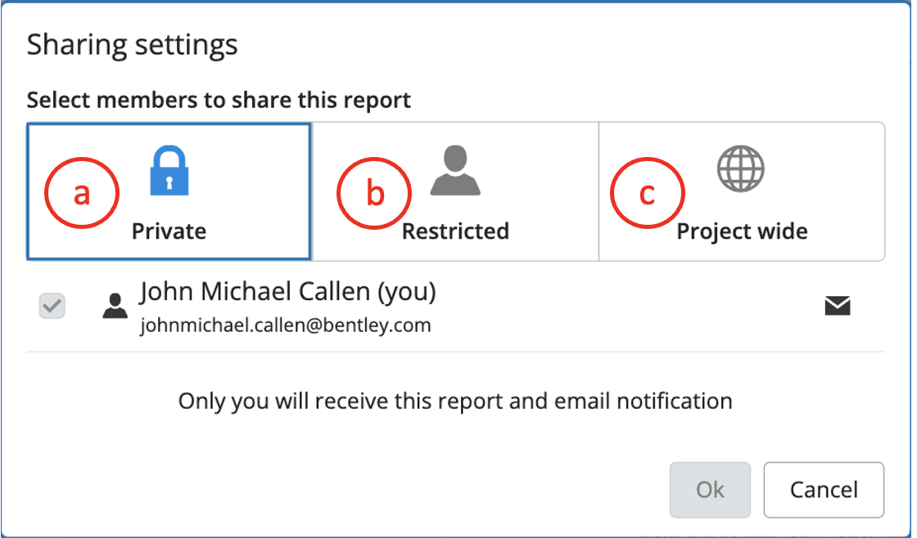917x538 pixels.
Task: Click the red circled letter a
Action: point(82,193)
